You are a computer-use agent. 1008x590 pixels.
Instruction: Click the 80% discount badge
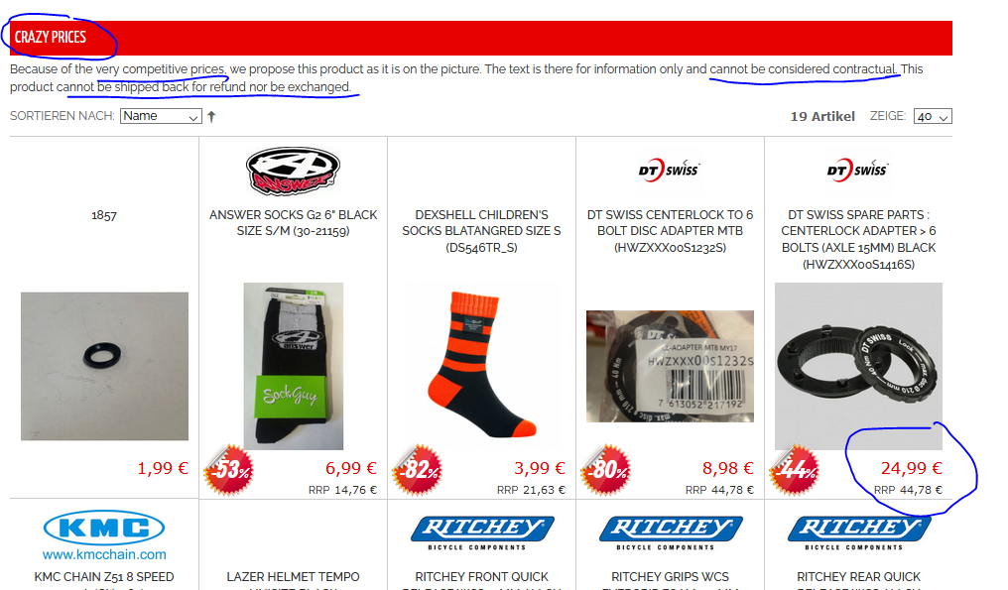coord(605,470)
